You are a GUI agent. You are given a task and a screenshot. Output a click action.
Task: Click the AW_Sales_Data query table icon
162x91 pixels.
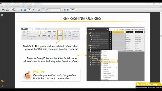(x=91, y=48)
